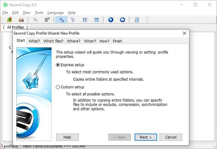Open the View menu
The height and width of the screenshot is (149, 217).
pos(27,13)
